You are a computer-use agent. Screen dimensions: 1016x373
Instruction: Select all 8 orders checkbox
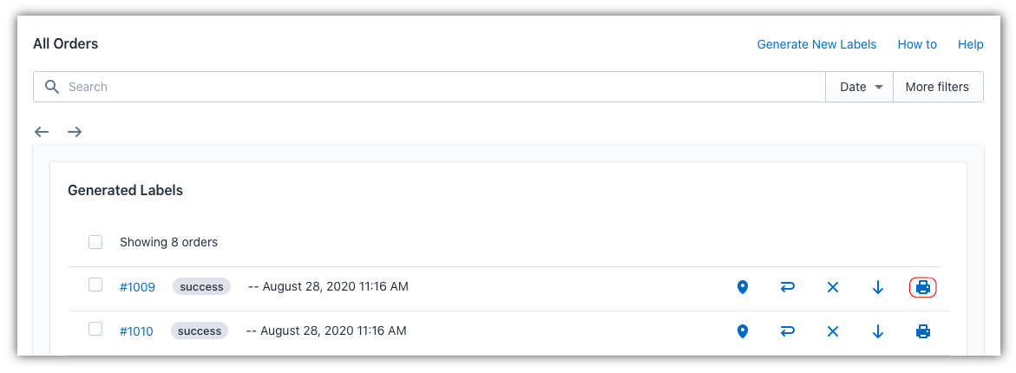click(95, 242)
